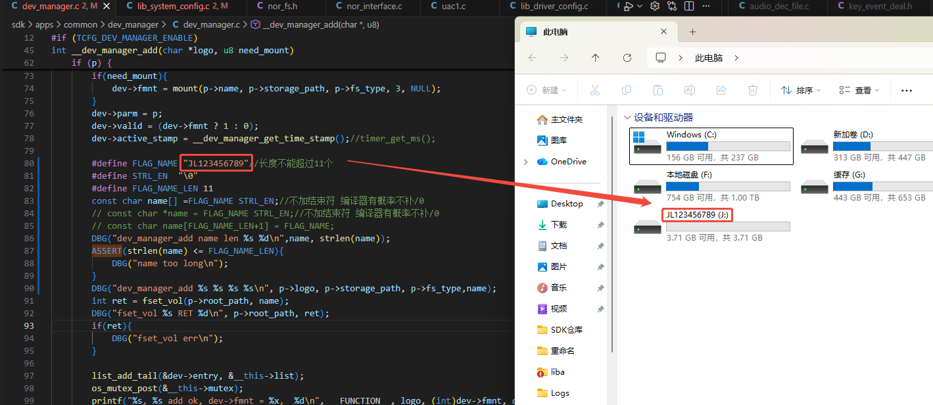
Task: Click the __dev_manager_add symbol breadcrumb
Action: pyautogui.click(x=315, y=25)
